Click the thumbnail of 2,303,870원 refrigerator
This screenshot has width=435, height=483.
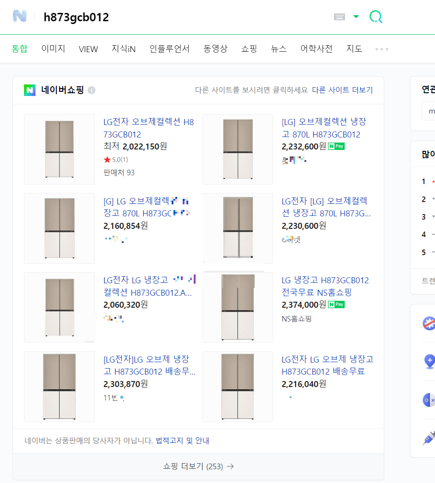(x=60, y=387)
